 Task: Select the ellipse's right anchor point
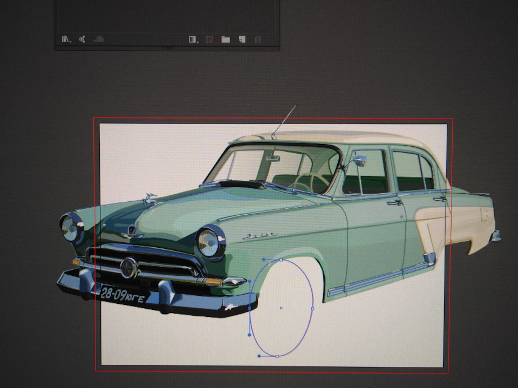point(312,308)
